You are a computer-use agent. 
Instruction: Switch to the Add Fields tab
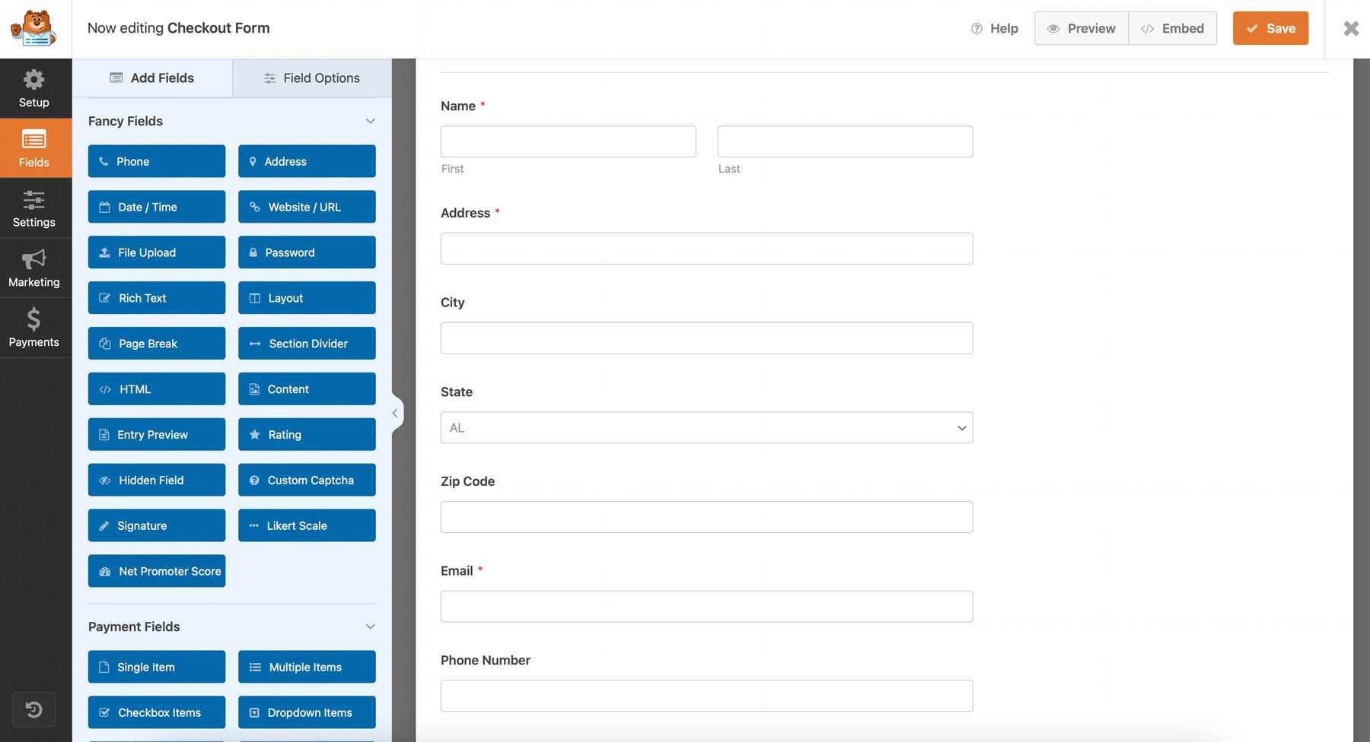pos(152,78)
